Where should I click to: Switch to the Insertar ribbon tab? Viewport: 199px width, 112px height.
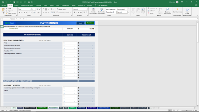[16, 5]
